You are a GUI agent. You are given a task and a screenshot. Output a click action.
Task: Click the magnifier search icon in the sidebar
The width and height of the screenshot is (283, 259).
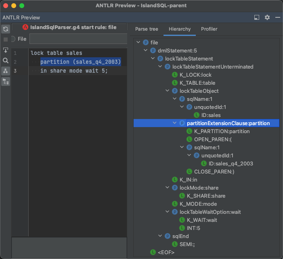pos(6,61)
